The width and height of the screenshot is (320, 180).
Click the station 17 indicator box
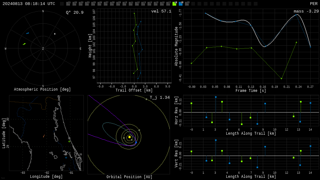click(x=168, y=3)
